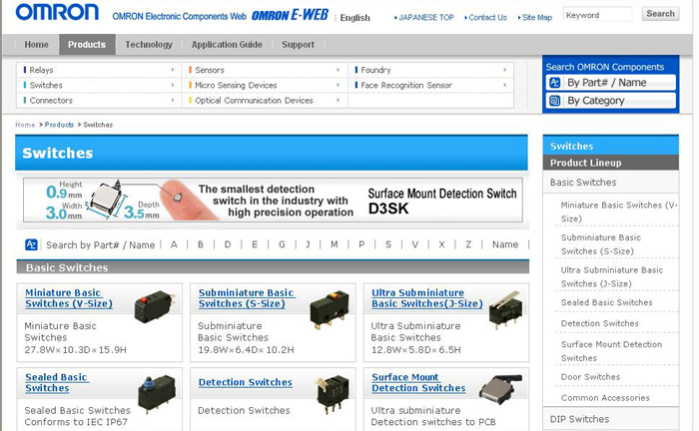Open Subminiature Basic Switches (S-Size) card link
The height and width of the screenshot is (431, 699).
click(247, 298)
